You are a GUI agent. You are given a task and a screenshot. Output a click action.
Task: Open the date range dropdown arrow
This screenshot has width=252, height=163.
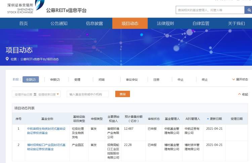pos(58,94)
